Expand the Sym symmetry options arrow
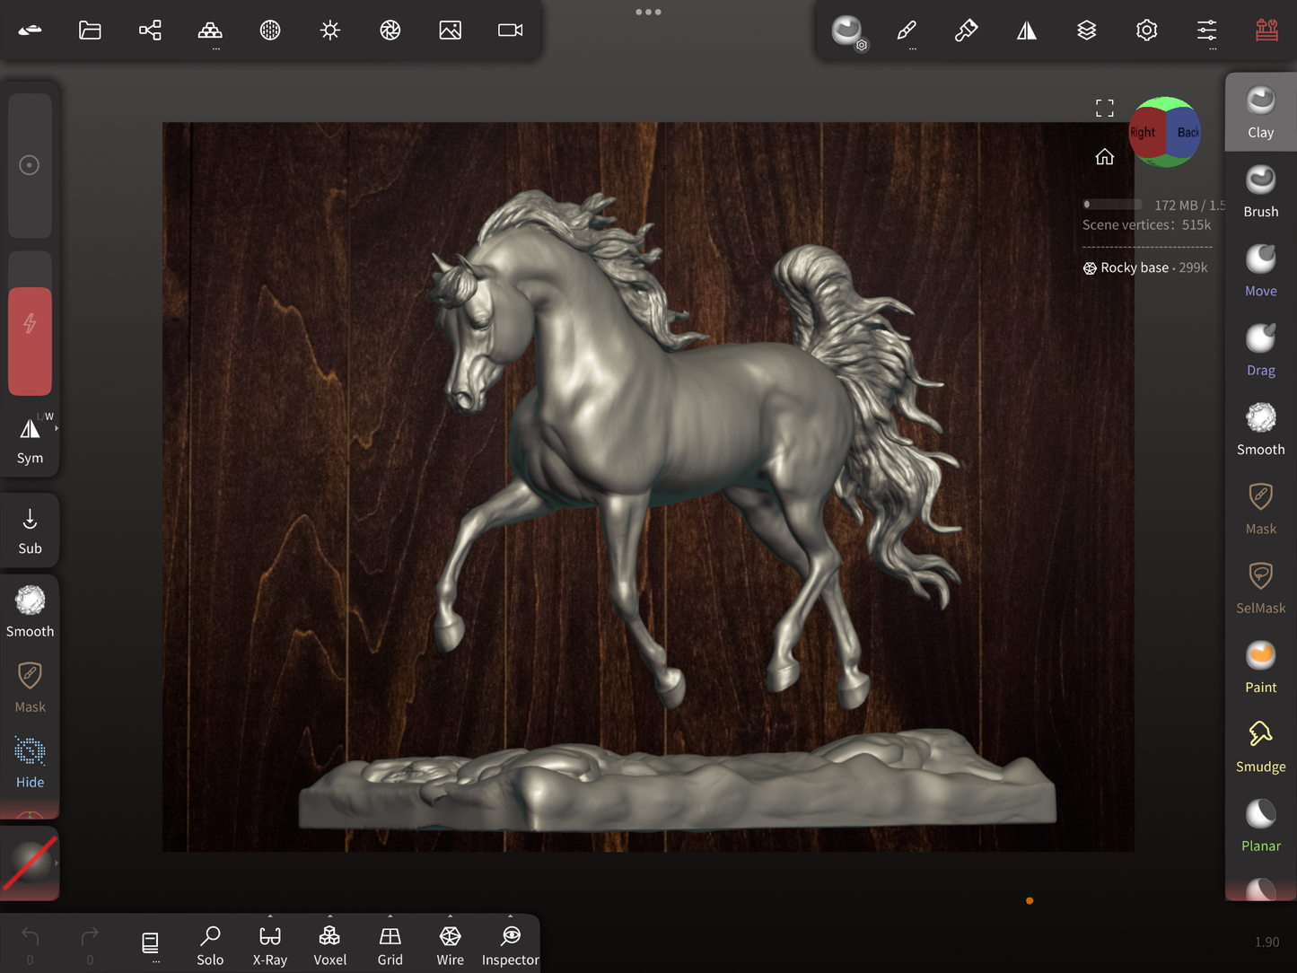Image resolution: width=1297 pixels, height=973 pixels. [57, 429]
